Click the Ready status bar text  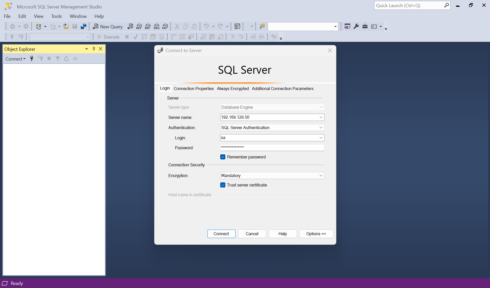coord(17,283)
